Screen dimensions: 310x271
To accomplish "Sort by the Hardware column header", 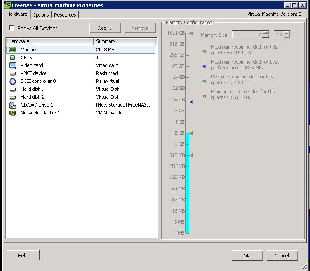I will click(50, 41).
